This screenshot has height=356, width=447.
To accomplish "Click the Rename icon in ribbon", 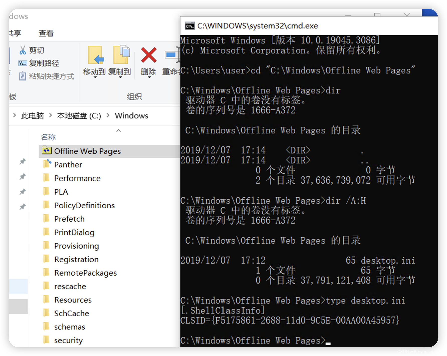I will coord(172,55).
